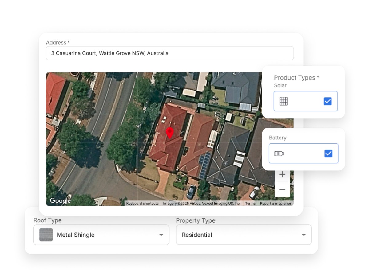
Task: Open Keyboard shortcuts on the map
Action: (142, 204)
